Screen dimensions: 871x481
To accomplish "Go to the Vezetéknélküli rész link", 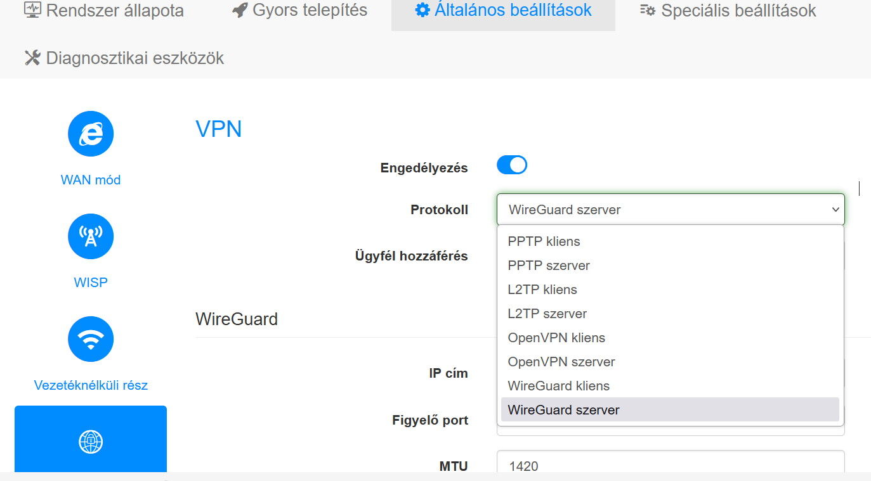I will (x=91, y=385).
